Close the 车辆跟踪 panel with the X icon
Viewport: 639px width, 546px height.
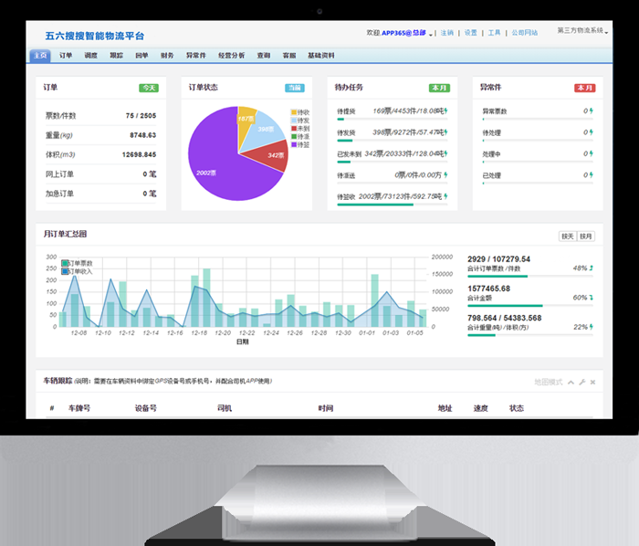coord(592,381)
